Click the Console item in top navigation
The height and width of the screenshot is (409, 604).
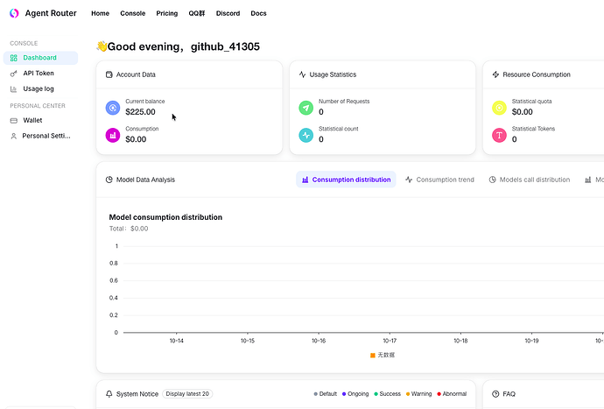pos(132,13)
